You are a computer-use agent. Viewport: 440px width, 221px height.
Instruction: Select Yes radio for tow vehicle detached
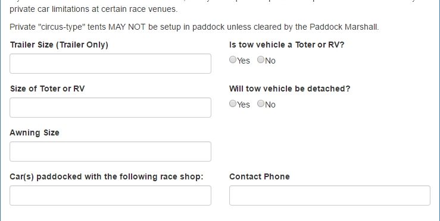pyautogui.click(x=233, y=103)
